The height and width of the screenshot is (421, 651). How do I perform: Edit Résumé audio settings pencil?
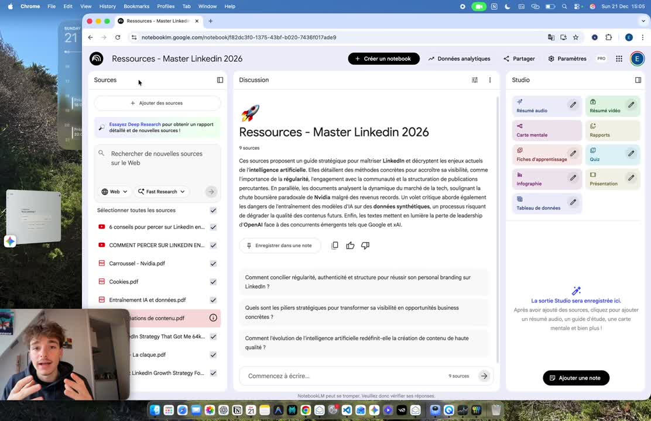(x=573, y=105)
